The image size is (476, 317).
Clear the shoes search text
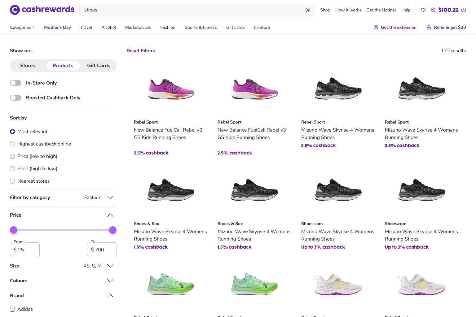[x=308, y=10]
